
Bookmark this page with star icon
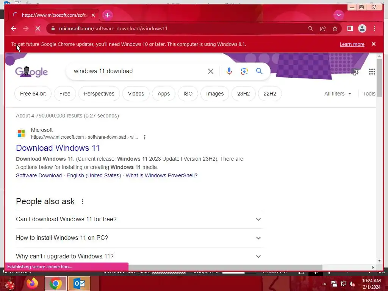click(x=335, y=28)
